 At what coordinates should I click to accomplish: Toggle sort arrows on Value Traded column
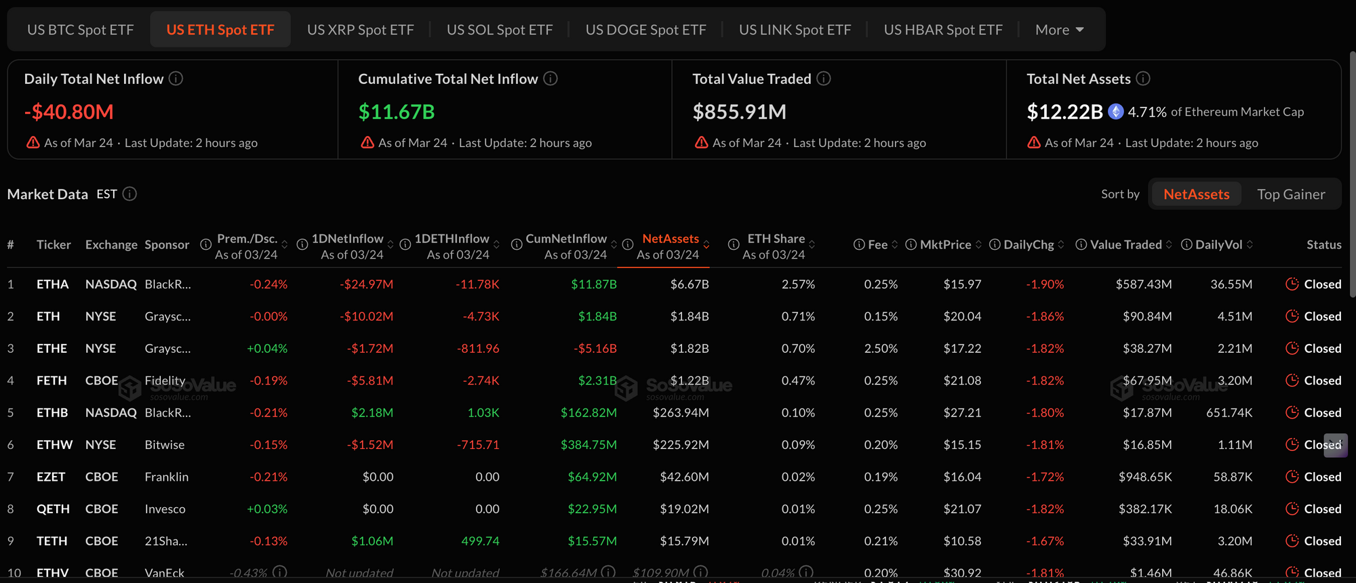pyautogui.click(x=1169, y=244)
